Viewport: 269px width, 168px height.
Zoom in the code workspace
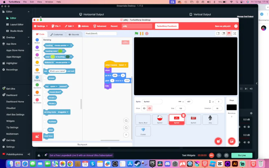click(x=126, y=121)
